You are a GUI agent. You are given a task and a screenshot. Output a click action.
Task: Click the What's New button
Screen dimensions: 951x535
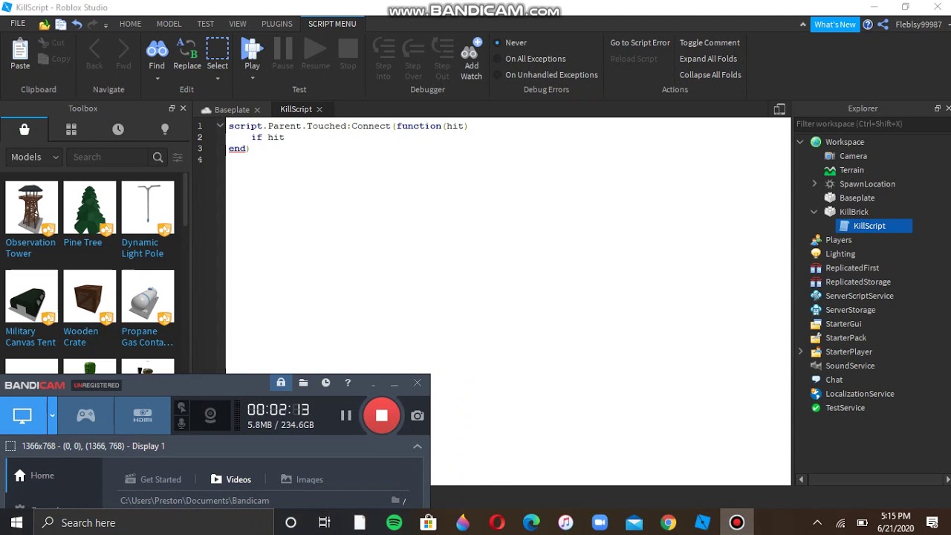[x=834, y=25]
